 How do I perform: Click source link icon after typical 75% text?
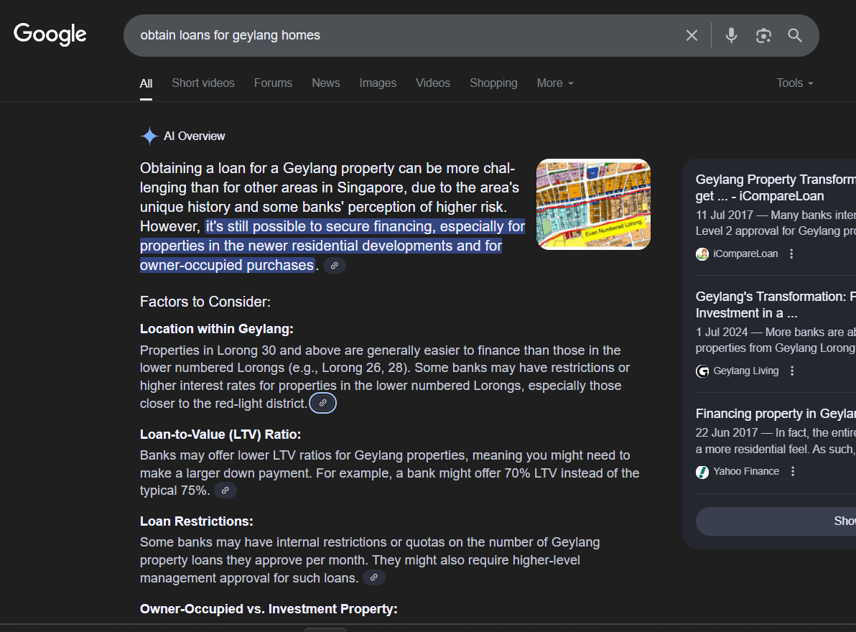coord(225,491)
